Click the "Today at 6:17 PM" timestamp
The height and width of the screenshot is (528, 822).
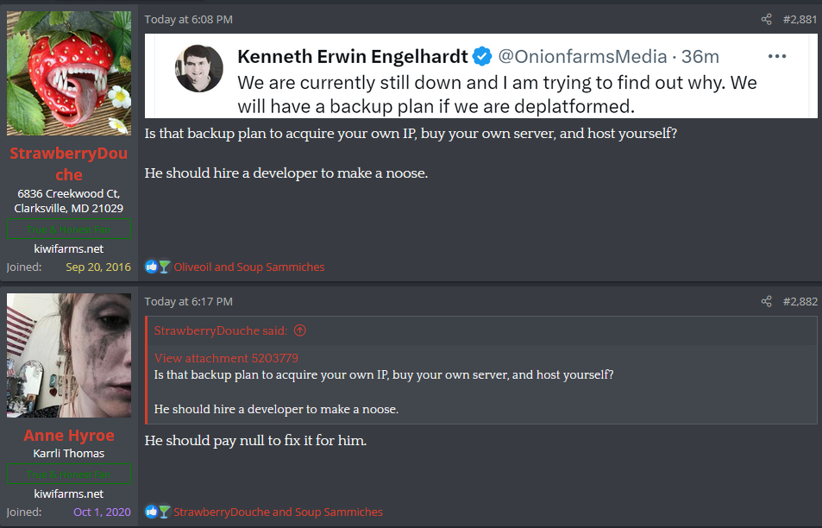point(188,302)
